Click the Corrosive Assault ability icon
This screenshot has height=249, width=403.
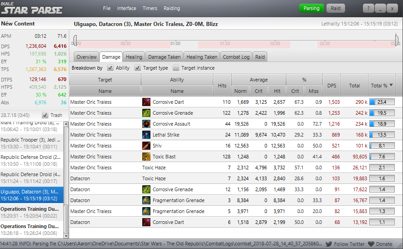[146, 124]
